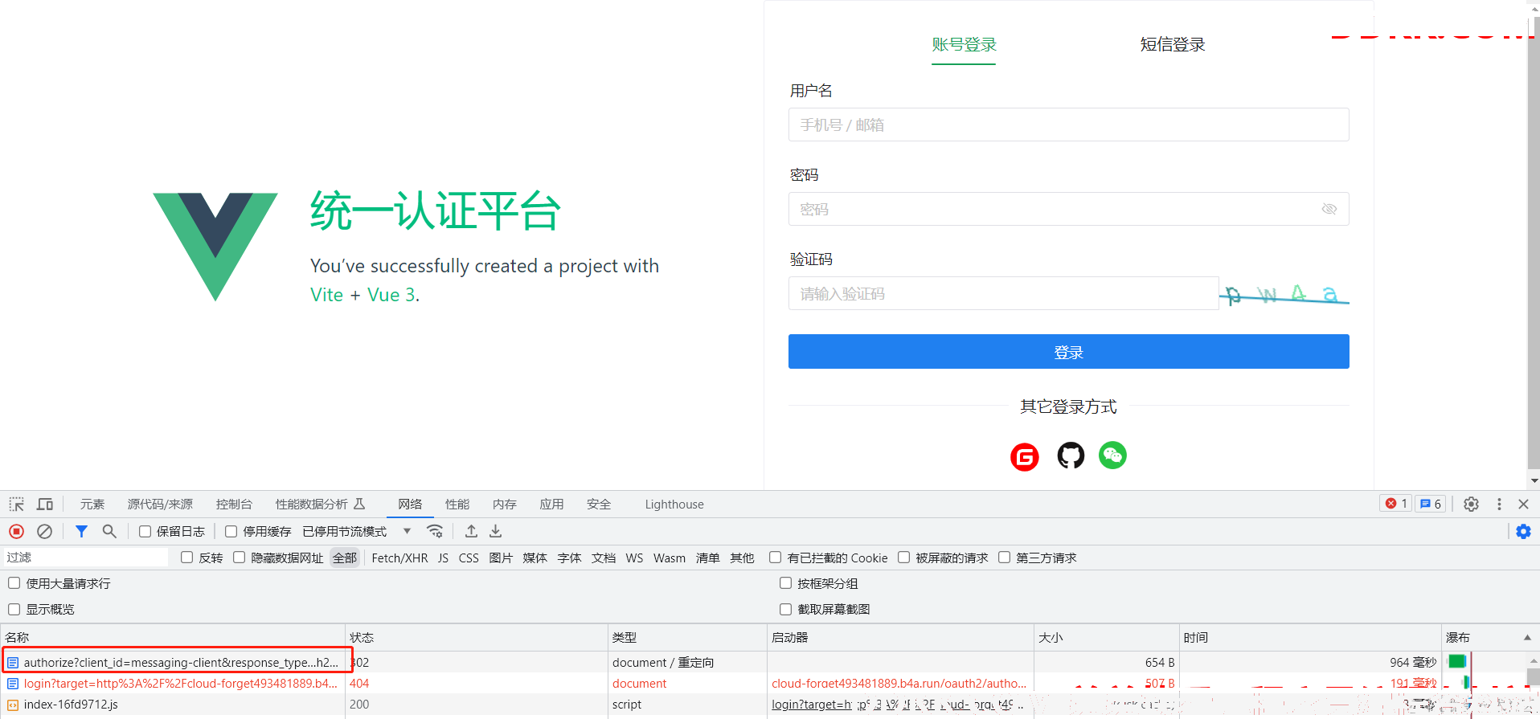Screen dimensions: 1540x719
Task: Toggle the device toolbar icon
Action: pyautogui.click(x=45, y=505)
